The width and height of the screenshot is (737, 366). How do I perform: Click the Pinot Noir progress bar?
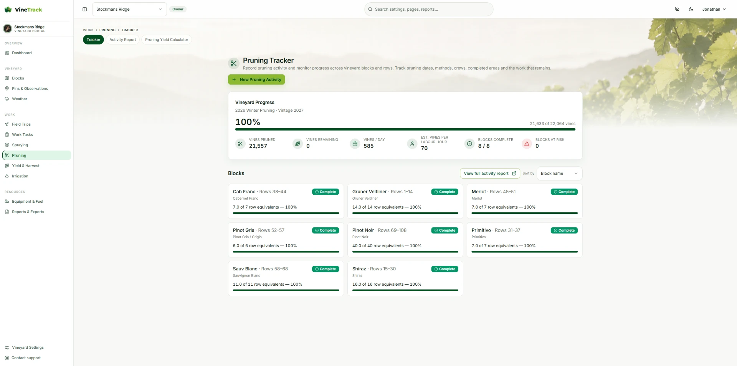[x=405, y=252]
